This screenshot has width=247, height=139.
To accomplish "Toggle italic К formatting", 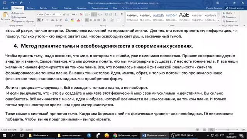I will tap(42, 20).
